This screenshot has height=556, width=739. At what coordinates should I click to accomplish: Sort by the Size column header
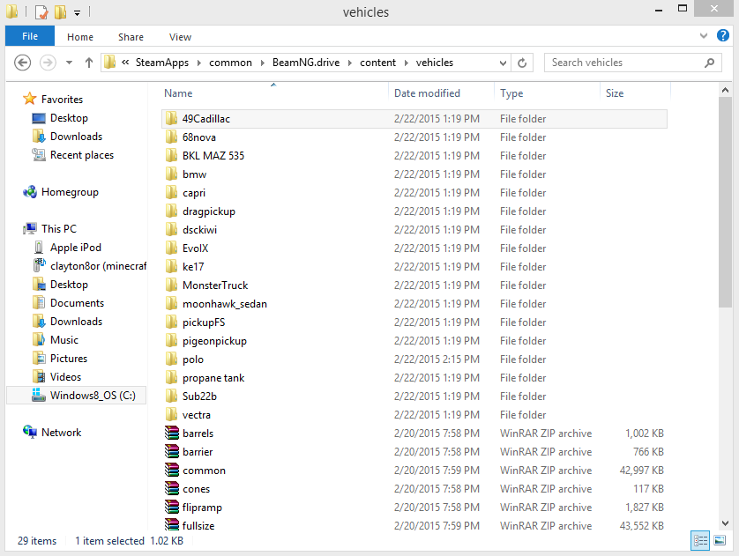click(615, 93)
